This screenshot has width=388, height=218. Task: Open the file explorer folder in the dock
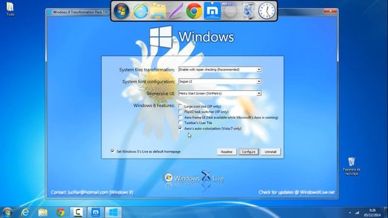[158, 12]
